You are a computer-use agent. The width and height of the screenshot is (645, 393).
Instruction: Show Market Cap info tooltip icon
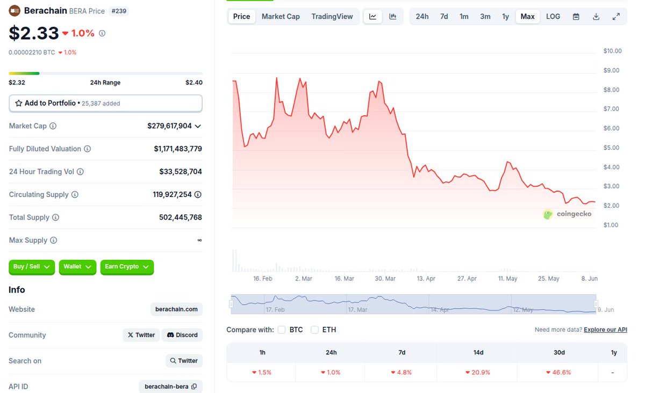(x=53, y=126)
